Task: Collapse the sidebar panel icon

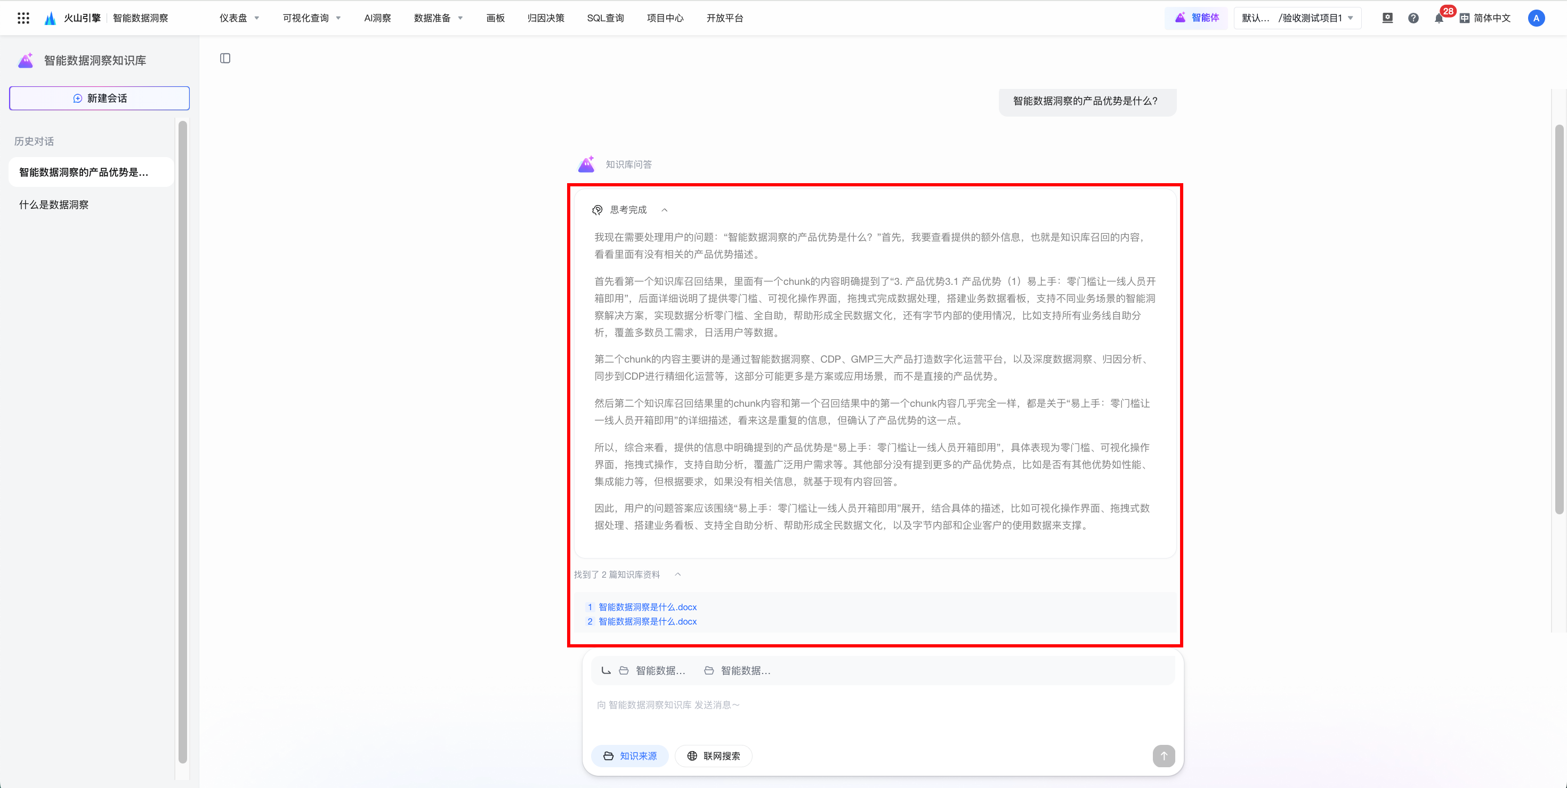Action: click(225, 59)
